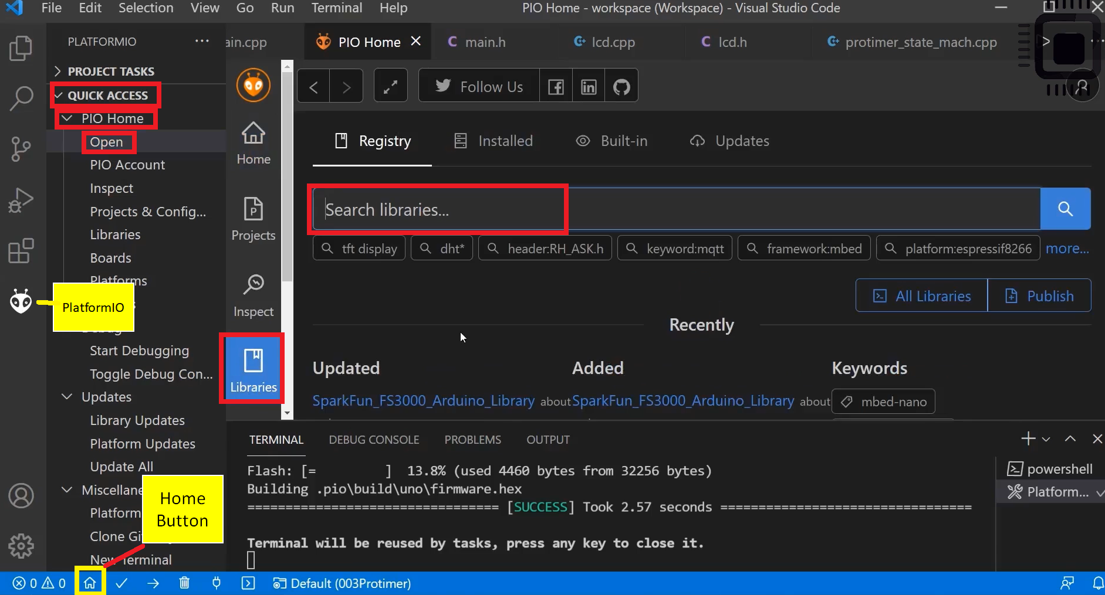This screenshot has width=1105, height=595.
Task: Click the feedback icon in status bar
Action: pos(1067,583)
